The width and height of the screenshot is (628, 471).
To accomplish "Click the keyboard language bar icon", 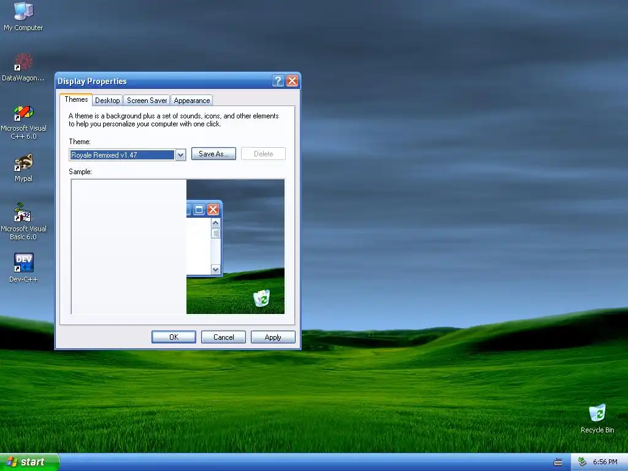I will click(558, 462).
